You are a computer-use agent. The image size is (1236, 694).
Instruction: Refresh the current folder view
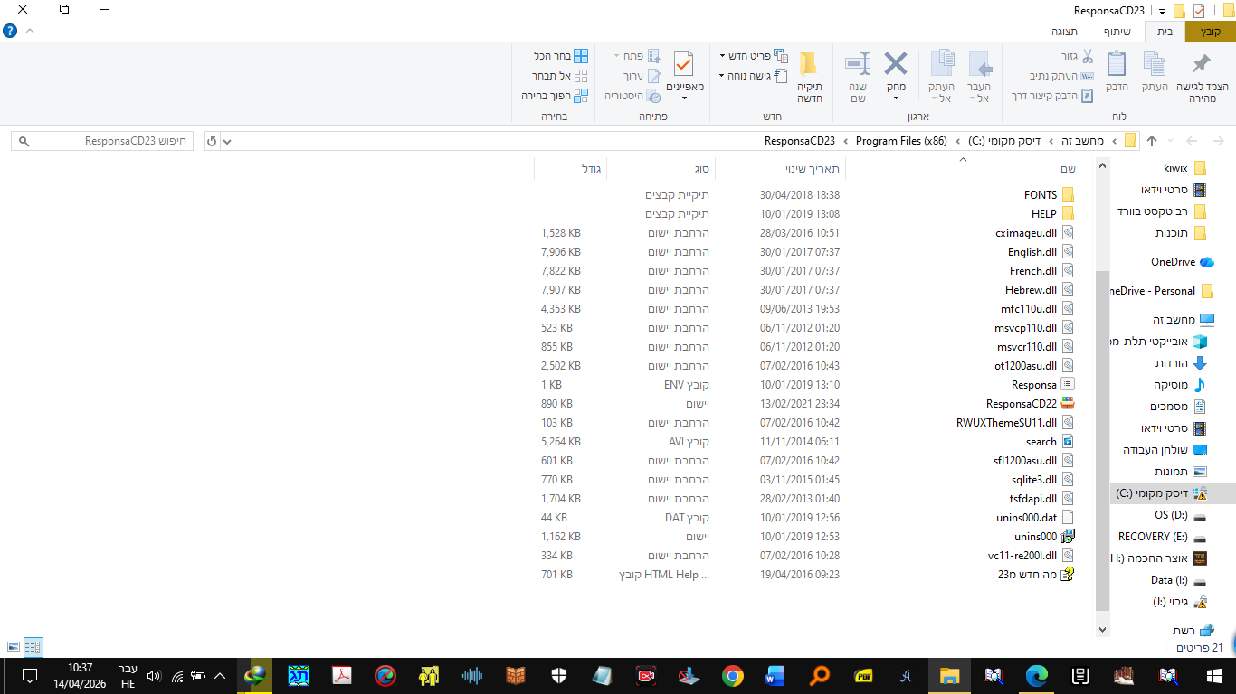click(212, 141)
